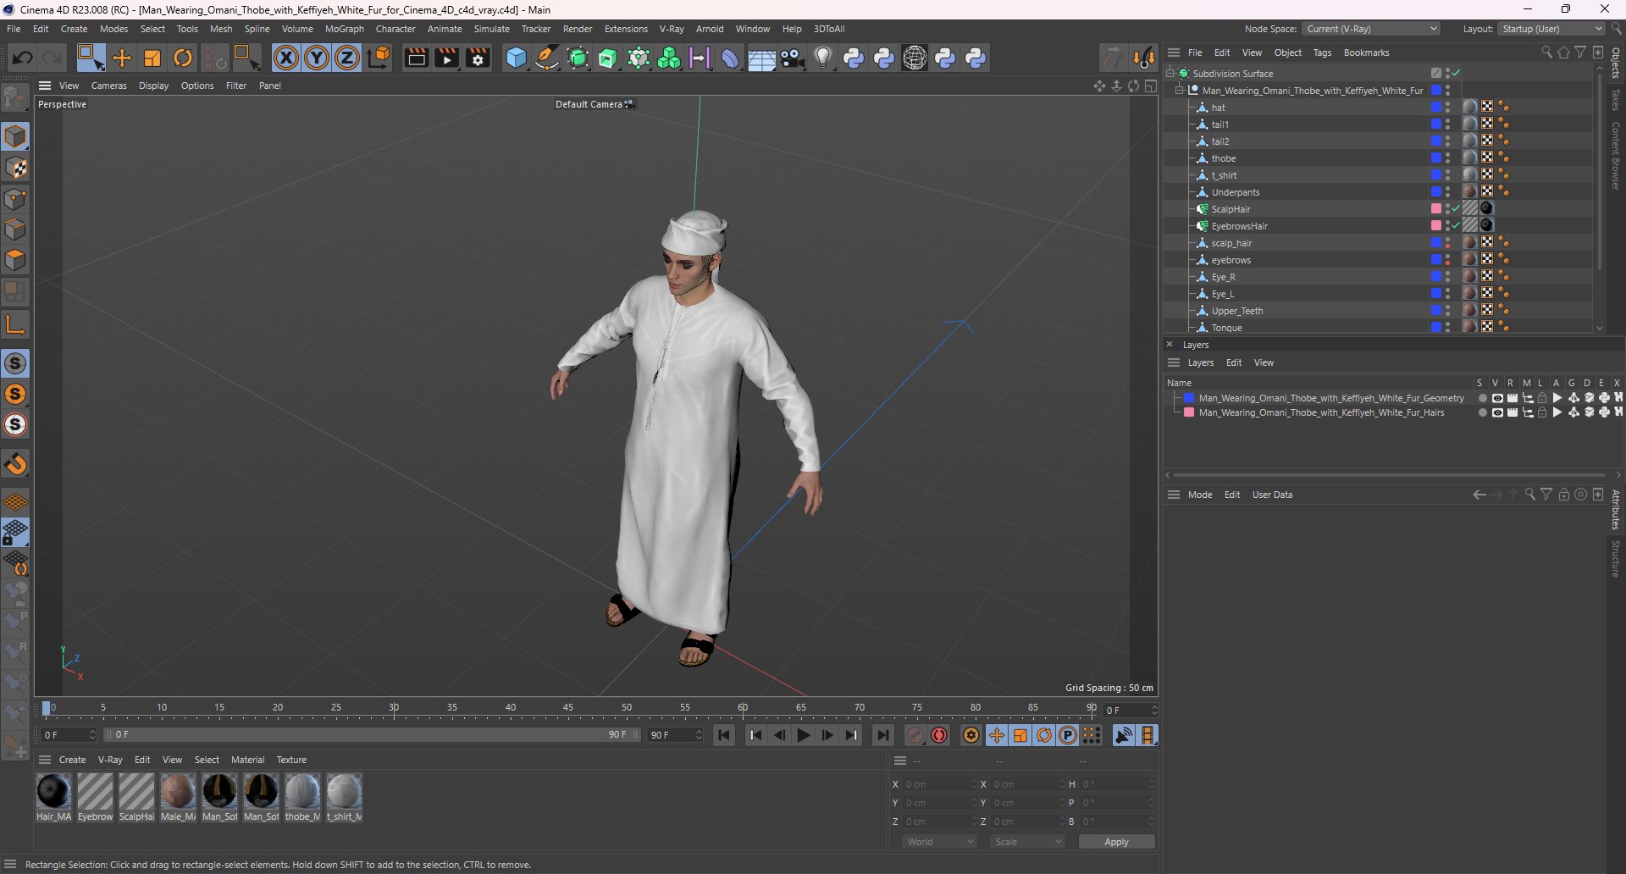The height and width of the screenshot is (874, 1626).
Task: Open Node Space dropdown Current (V-Ray)
Action: coord(1371,29)
